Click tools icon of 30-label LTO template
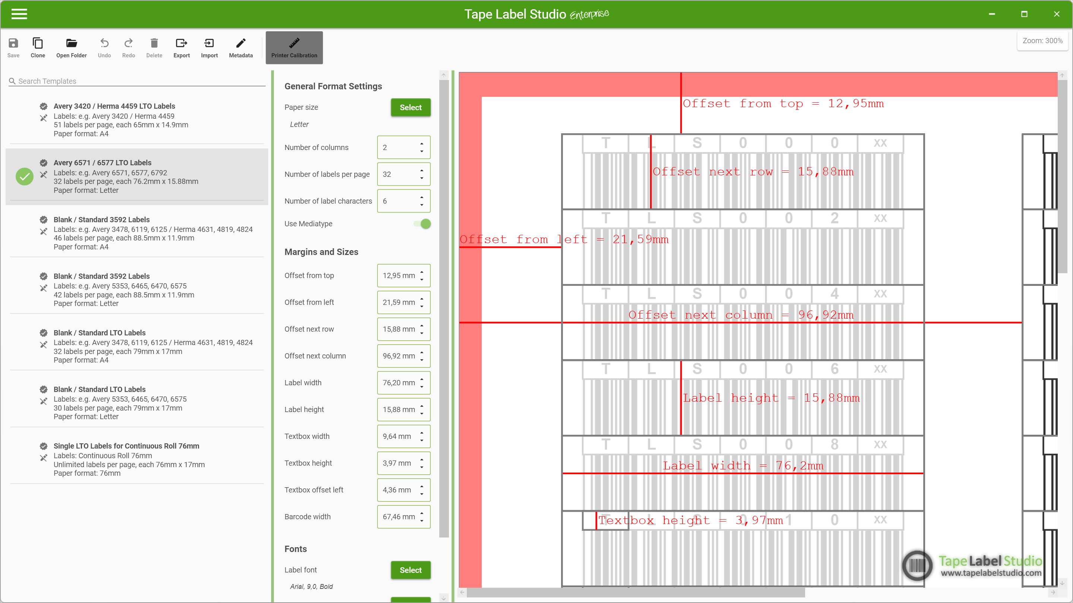The width and height of the screenshot is (1073, 603). (43, 401)
